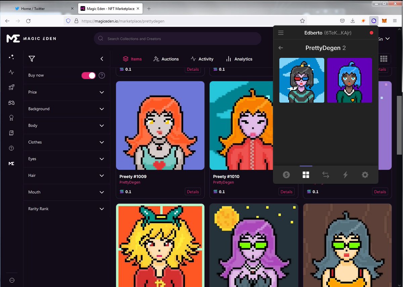
Task: Click the Phantom extension icon in toolbar
Action: (373, 21)
